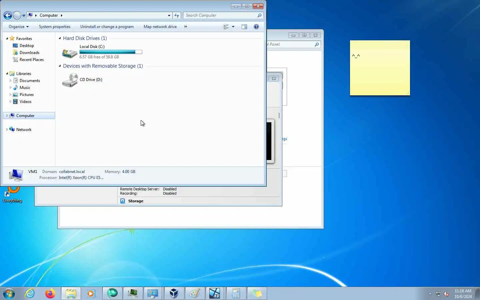The image size is (480, 300).
Task: Click the green sphere app in taskbar
Action: pos(112,293)
